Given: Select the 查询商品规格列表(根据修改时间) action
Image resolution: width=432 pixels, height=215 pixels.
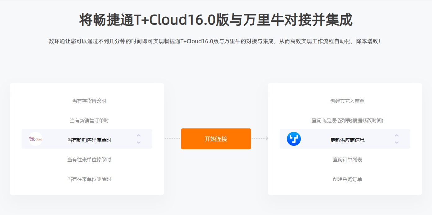Looking at the screenshot, I should [347, 120].
